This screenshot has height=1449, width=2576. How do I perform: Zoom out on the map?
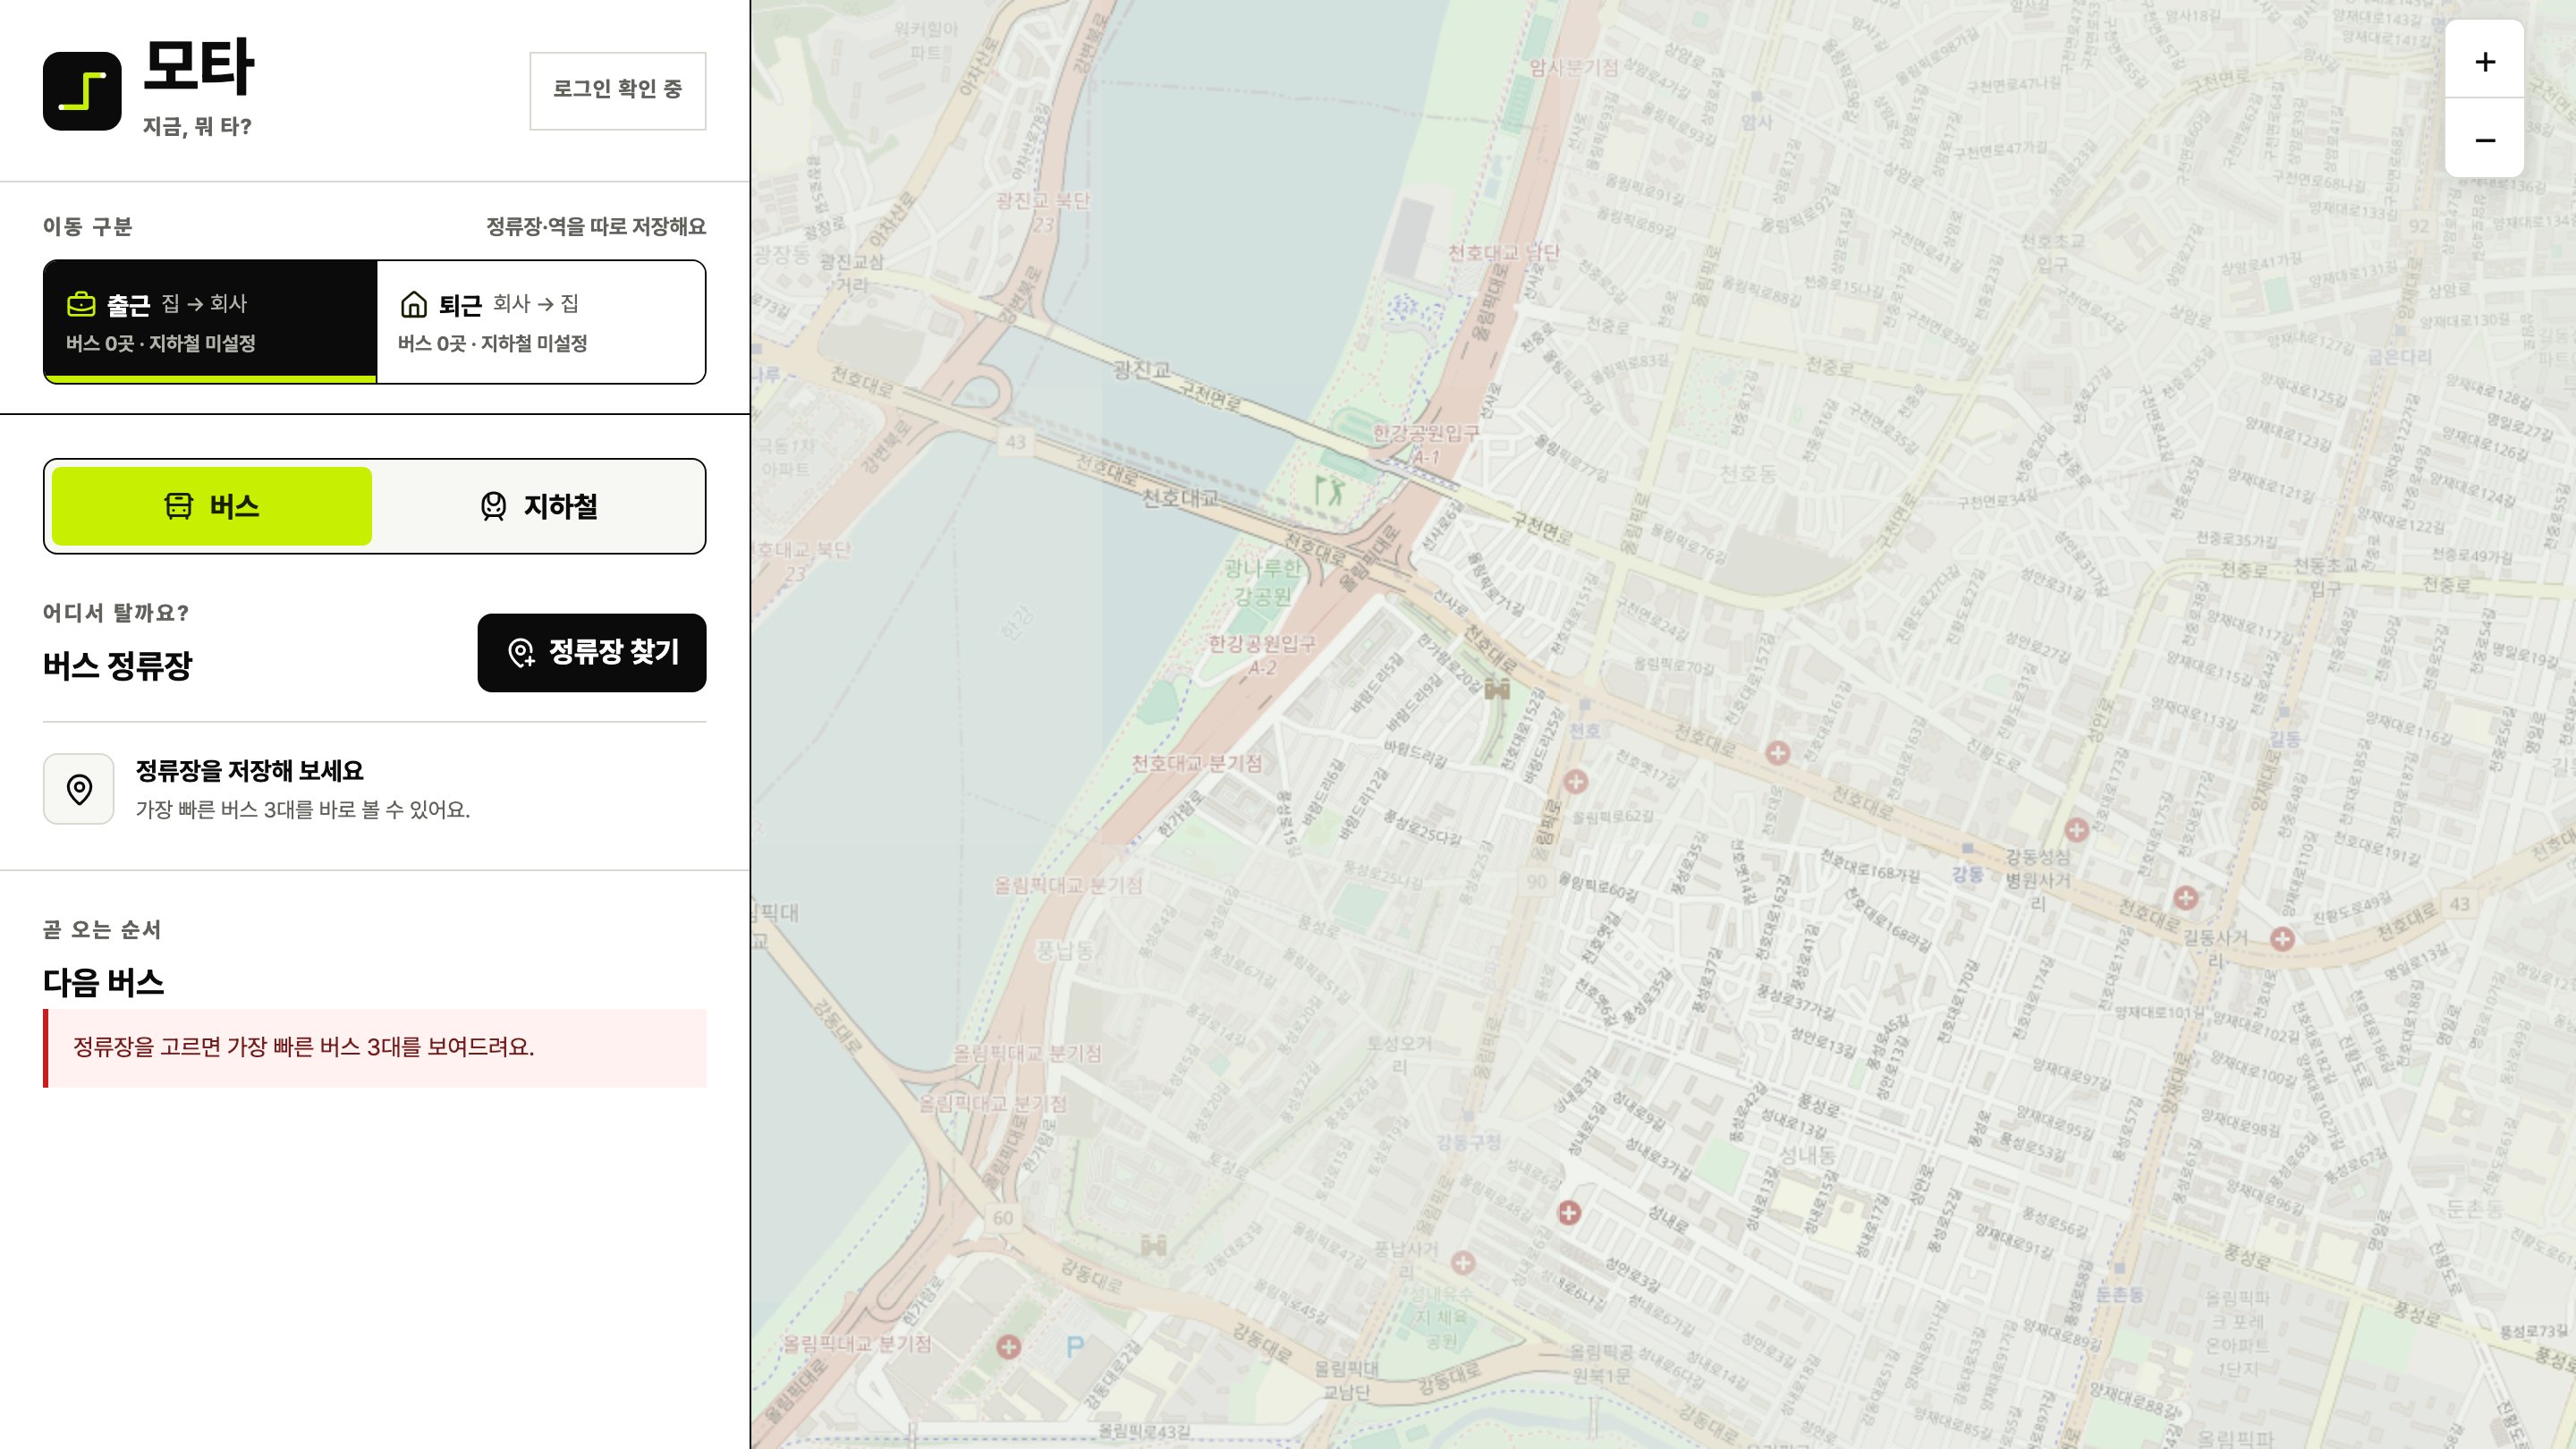(2484, 139)
